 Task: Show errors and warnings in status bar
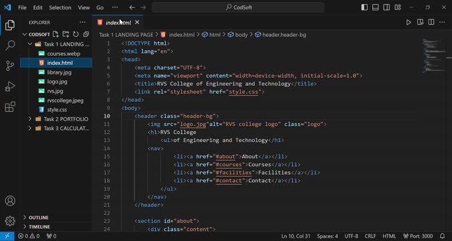tap(29, 236)
